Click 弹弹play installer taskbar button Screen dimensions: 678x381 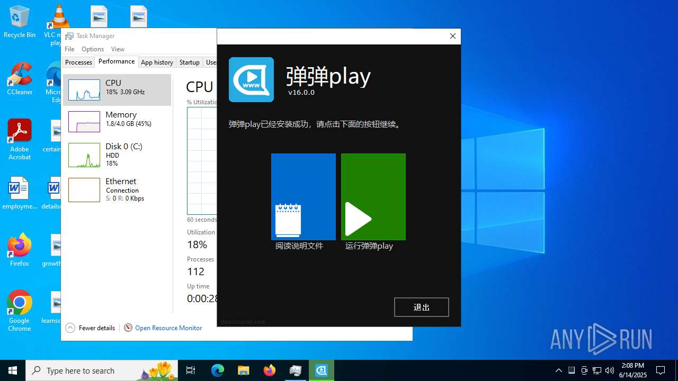tap(321, 370)
